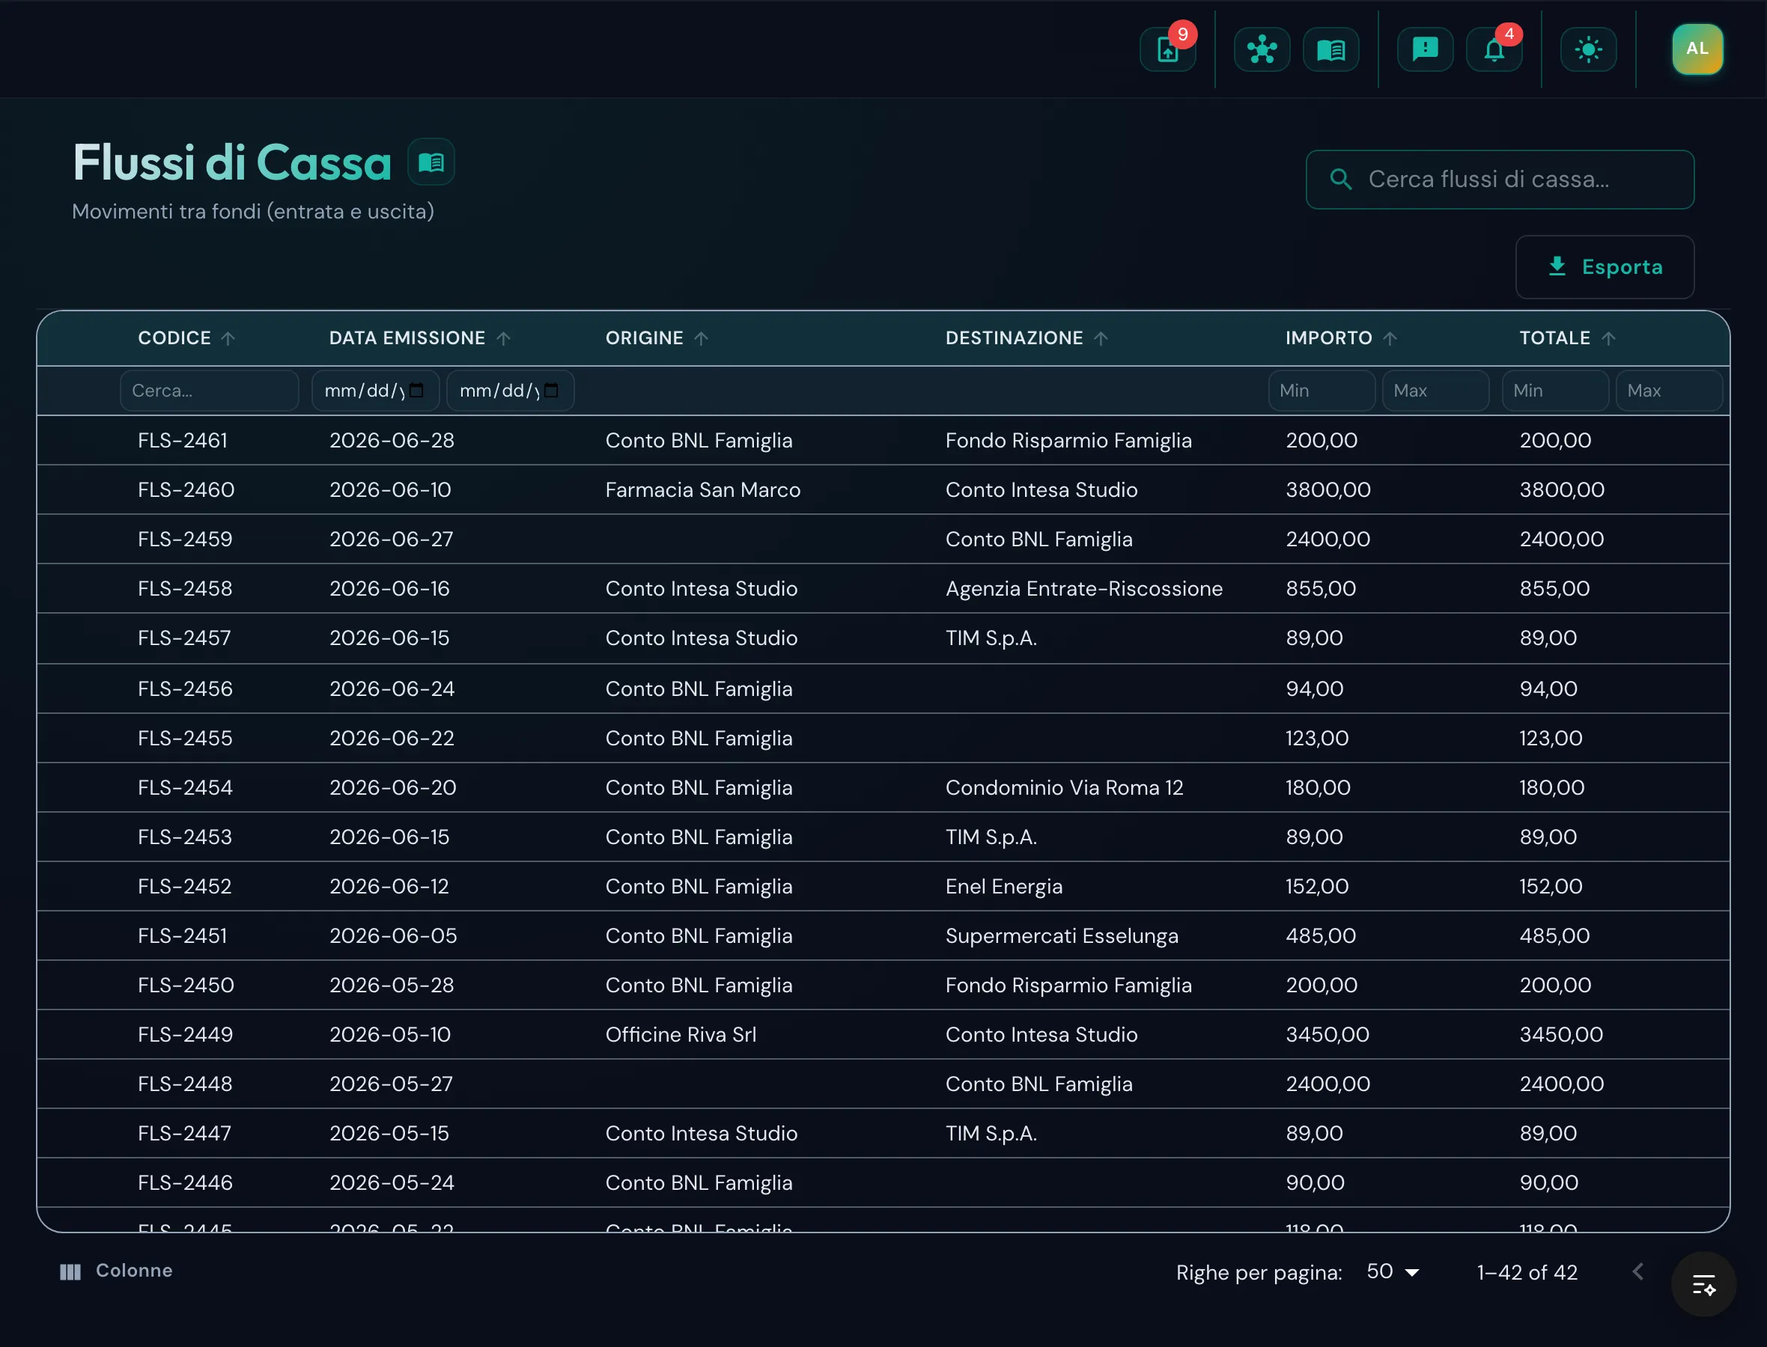Click the IMPORTO Max filter field
This screenshot has height=1347, width=1767.
pos(1435,391)
